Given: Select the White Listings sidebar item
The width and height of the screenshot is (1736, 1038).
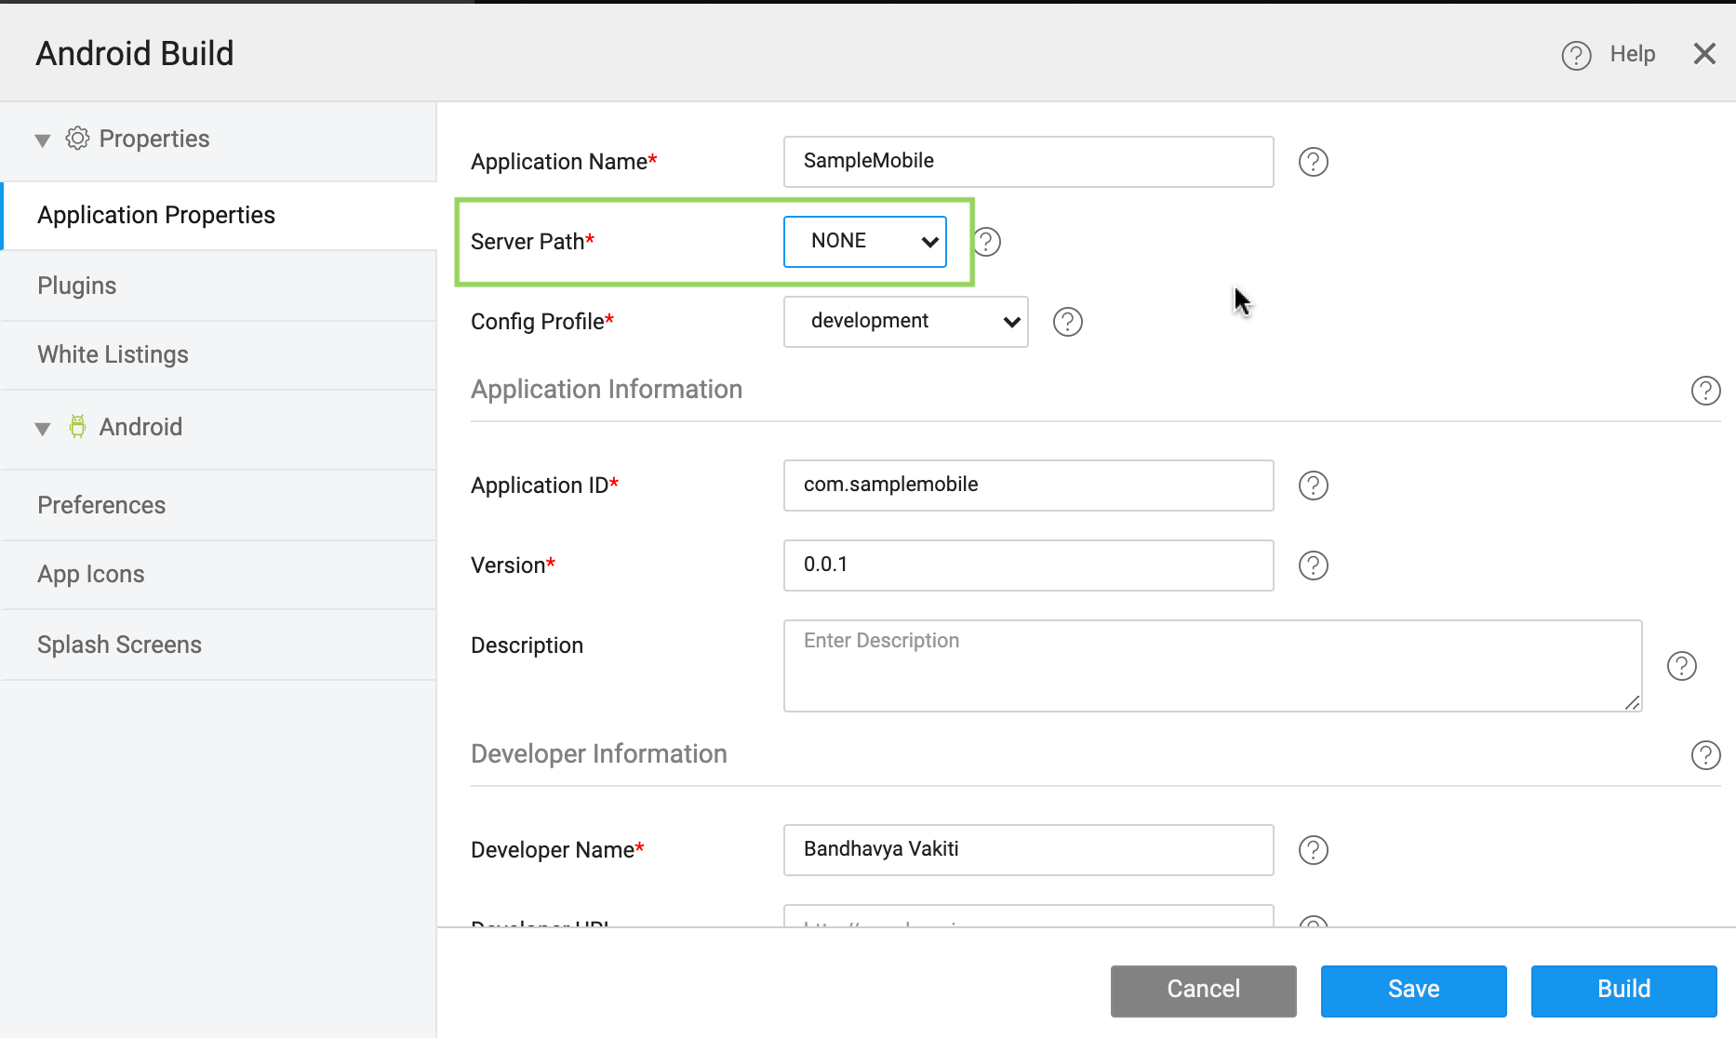Looking at the screenshot, I should point(113,354).
